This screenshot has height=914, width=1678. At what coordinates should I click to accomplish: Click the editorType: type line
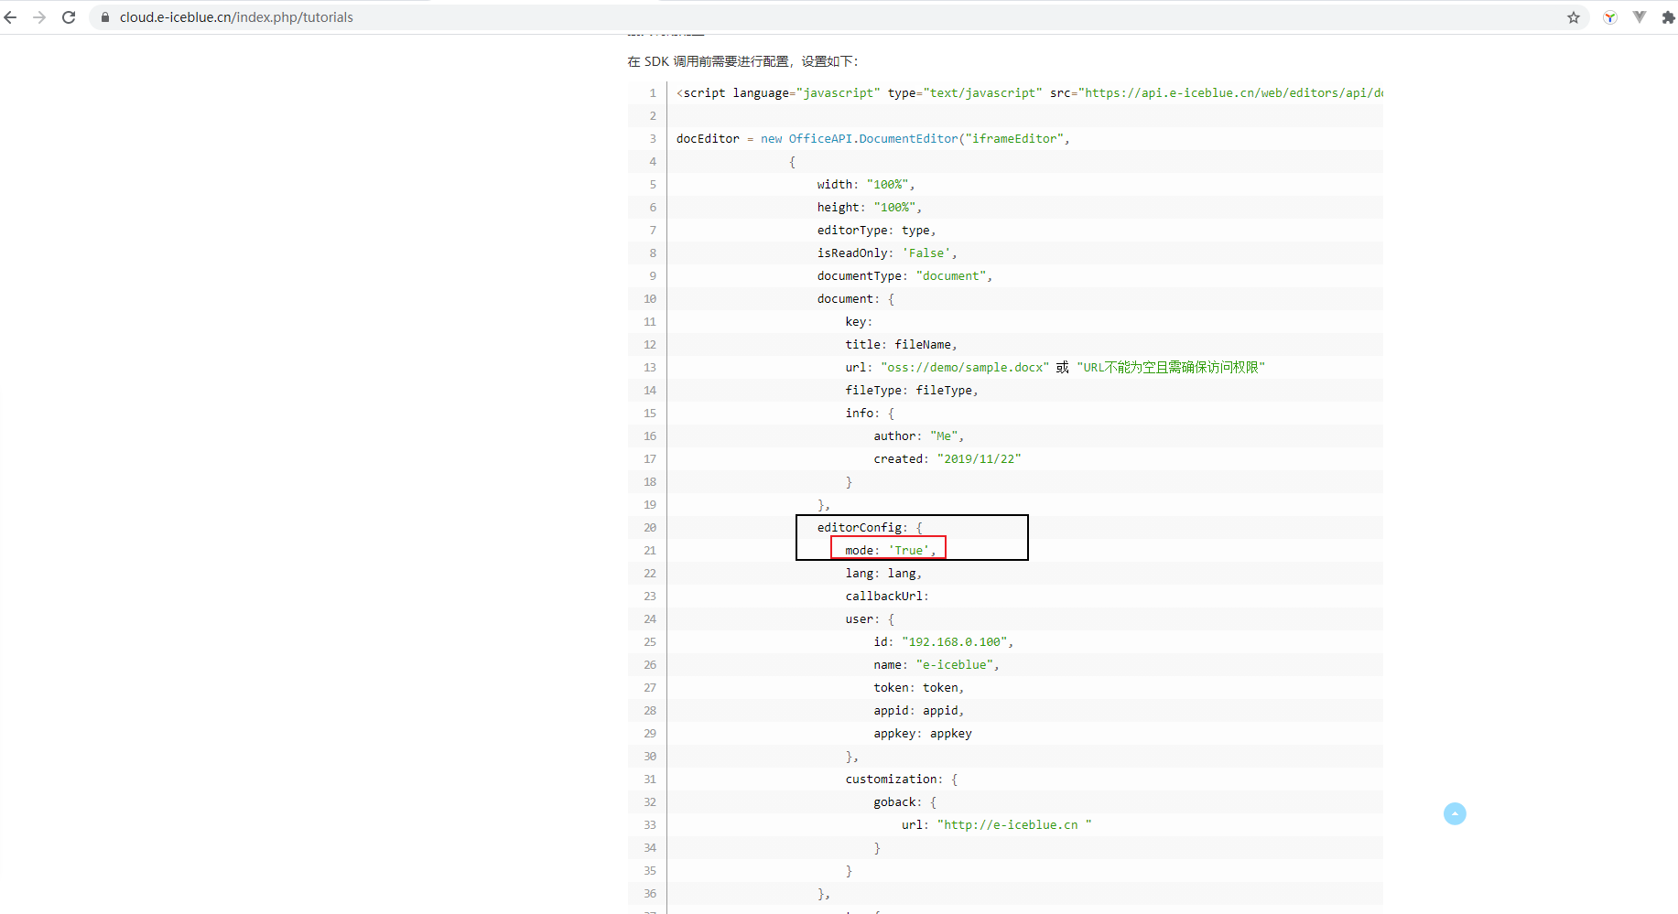coord(877,231)
